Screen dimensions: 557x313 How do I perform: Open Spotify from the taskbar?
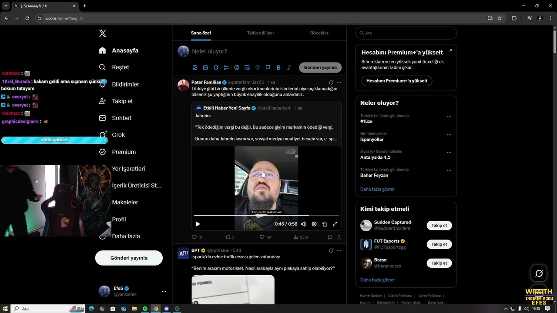pyautogui.click(x=145, y=309)
